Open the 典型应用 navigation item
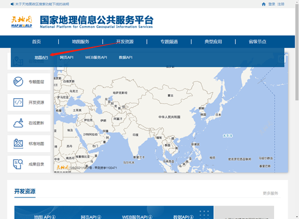Image resolution: width=299 pixels, height=219 pixels. tap(213, 42)
